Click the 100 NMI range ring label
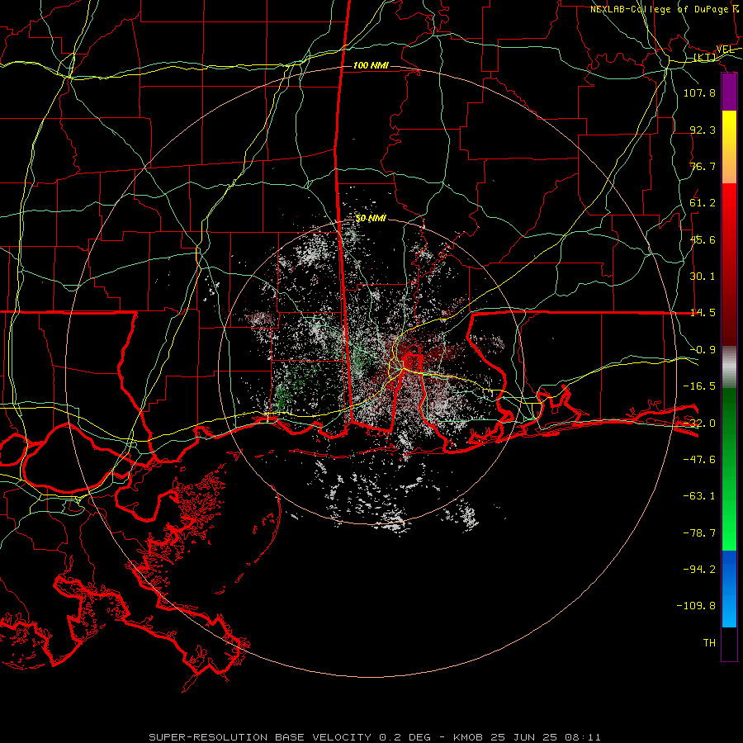 tap(371, 65)
